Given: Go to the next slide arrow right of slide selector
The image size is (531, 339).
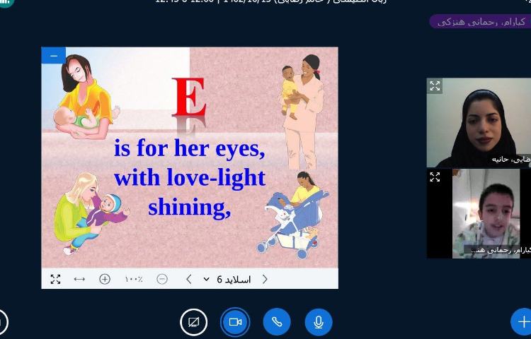Looking at the screenshot, I should 265,279.
